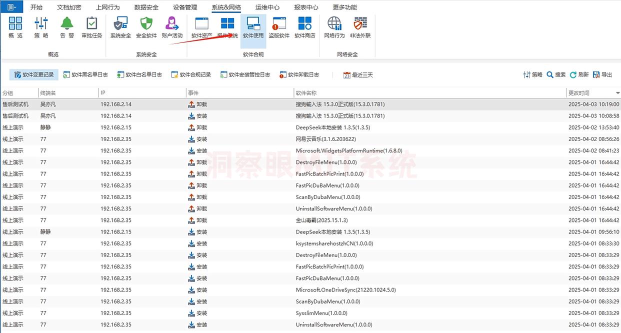
Task: Click the 刷新 refresh button
Action: [579, 75]
